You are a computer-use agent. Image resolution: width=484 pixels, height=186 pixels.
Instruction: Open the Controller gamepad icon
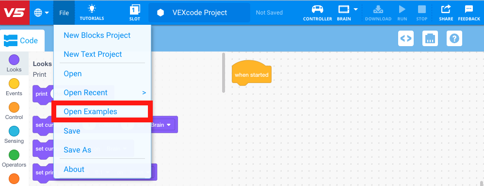click(317, 9)
